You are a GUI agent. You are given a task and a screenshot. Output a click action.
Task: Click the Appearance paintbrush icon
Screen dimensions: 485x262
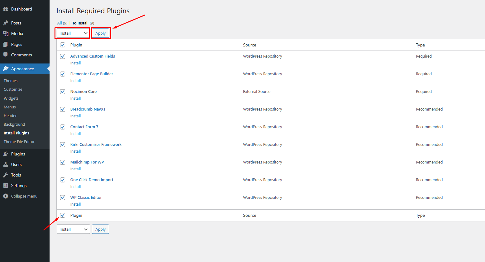point(6,69)
